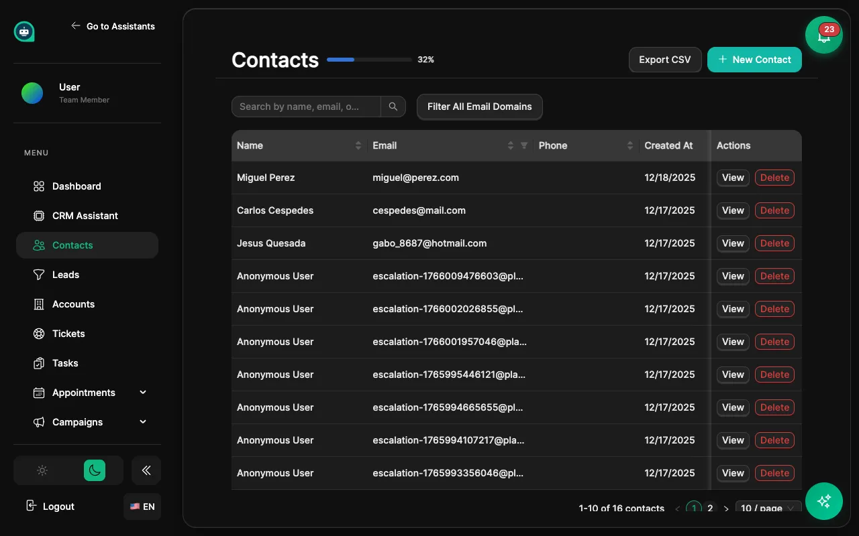
Task: Open CRM Assistant menu item
Action: pos(87,216)
